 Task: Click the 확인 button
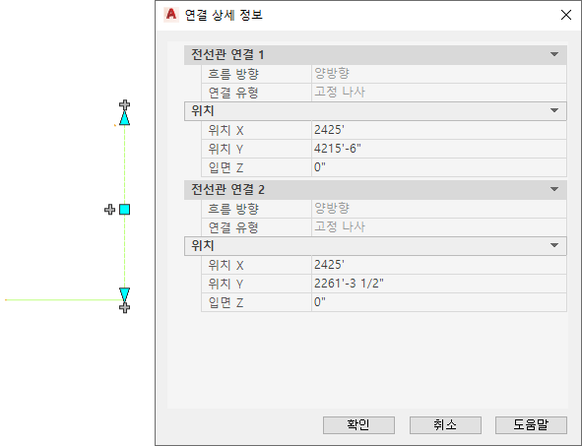tap(358, 425)
